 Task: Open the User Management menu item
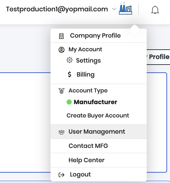click(x=98, y=132)
